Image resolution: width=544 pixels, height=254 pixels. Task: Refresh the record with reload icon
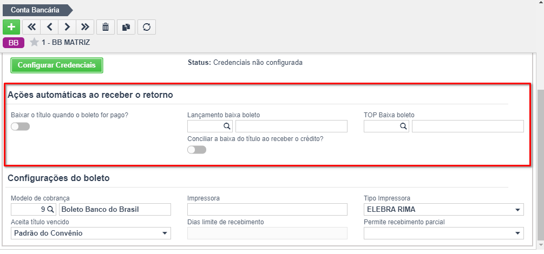tap(147, 27)
